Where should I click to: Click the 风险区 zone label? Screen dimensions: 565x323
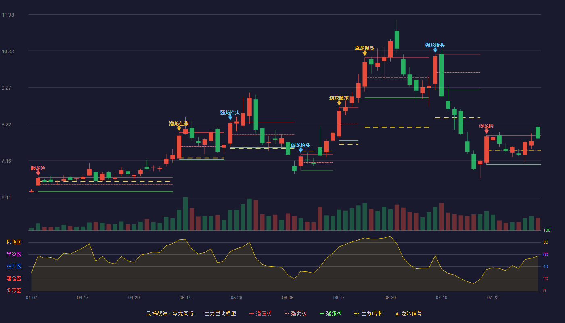pyautogui.click(x=14, y=242)
